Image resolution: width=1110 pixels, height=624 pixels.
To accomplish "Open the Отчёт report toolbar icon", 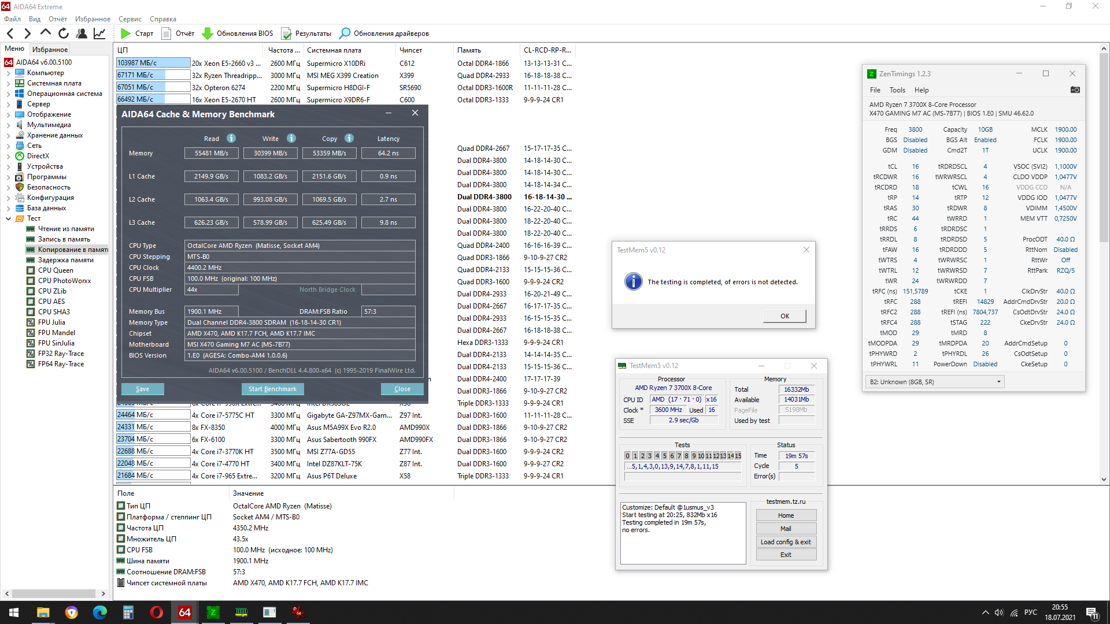I will point(166,34).
